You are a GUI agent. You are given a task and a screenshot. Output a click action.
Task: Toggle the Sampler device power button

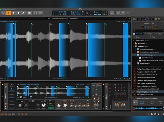pyautogui.click(x=6, y=84)
